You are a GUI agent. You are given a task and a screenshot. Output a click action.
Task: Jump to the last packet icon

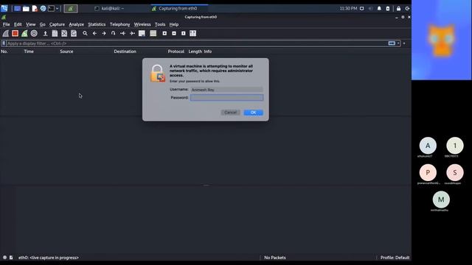tap(132, 33)
